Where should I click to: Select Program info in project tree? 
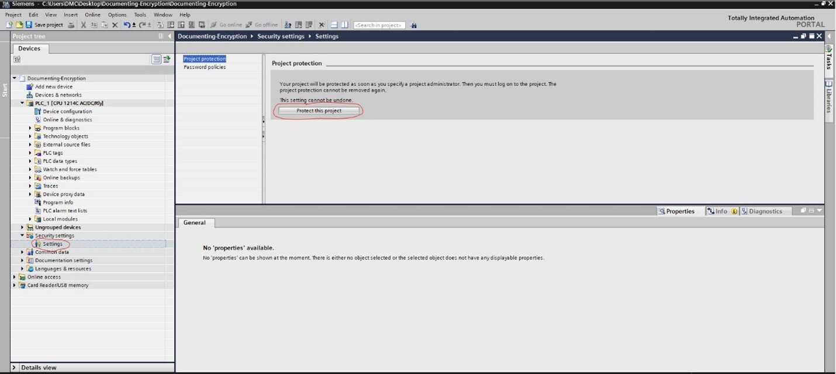tap(58, 202)
